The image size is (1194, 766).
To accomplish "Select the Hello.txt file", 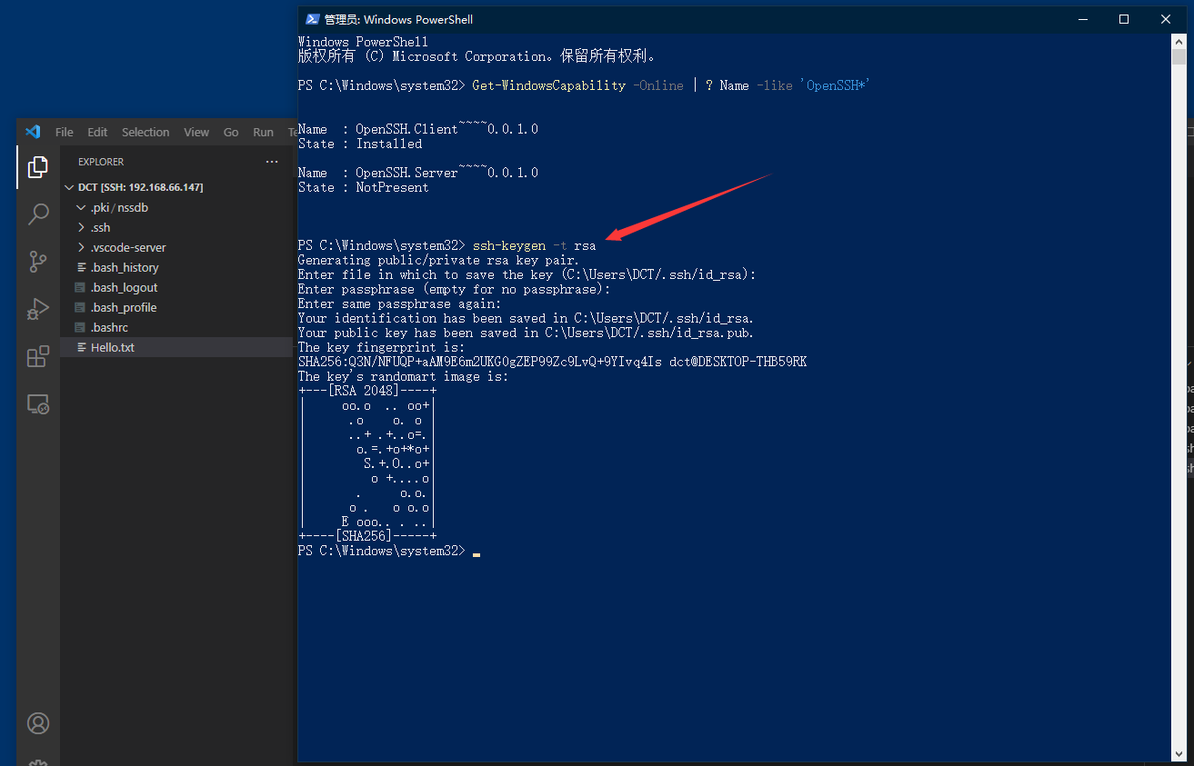I will coord(176,347).
